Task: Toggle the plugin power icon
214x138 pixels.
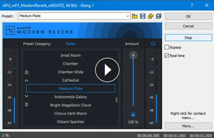Action: [153, 43]
